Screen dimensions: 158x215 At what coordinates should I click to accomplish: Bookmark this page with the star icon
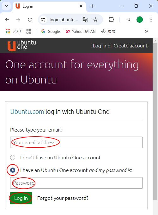click(95, 20)
